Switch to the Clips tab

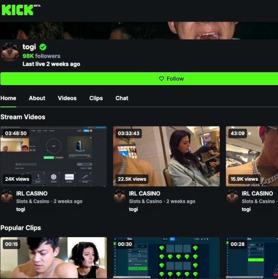click(96, 98)
